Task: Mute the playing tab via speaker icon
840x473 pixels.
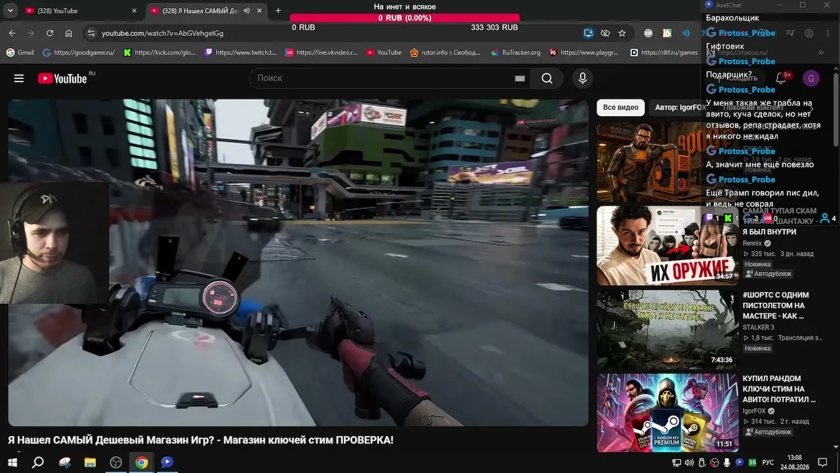Action: coord(247,11)
